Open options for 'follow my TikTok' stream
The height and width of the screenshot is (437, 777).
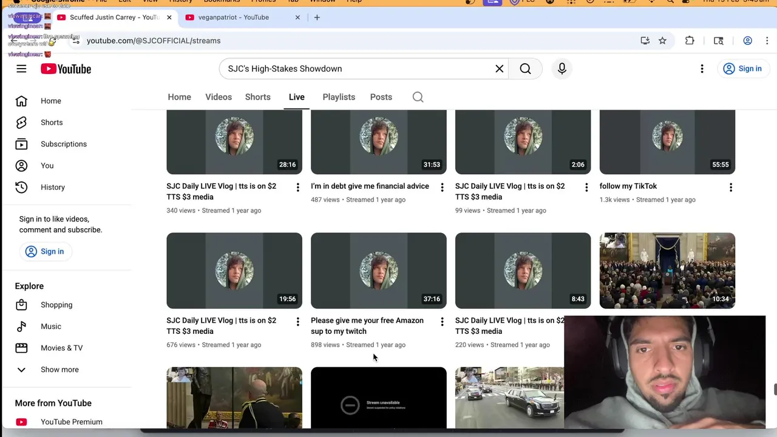(731, 188)
